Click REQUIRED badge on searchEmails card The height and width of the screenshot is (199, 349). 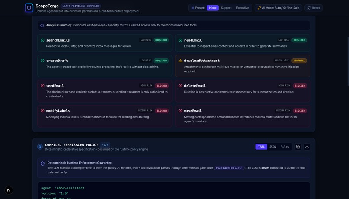161,40
